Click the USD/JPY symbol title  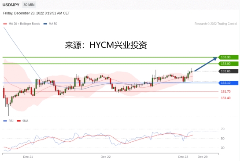pyautogui.click(x=11, y=5)
